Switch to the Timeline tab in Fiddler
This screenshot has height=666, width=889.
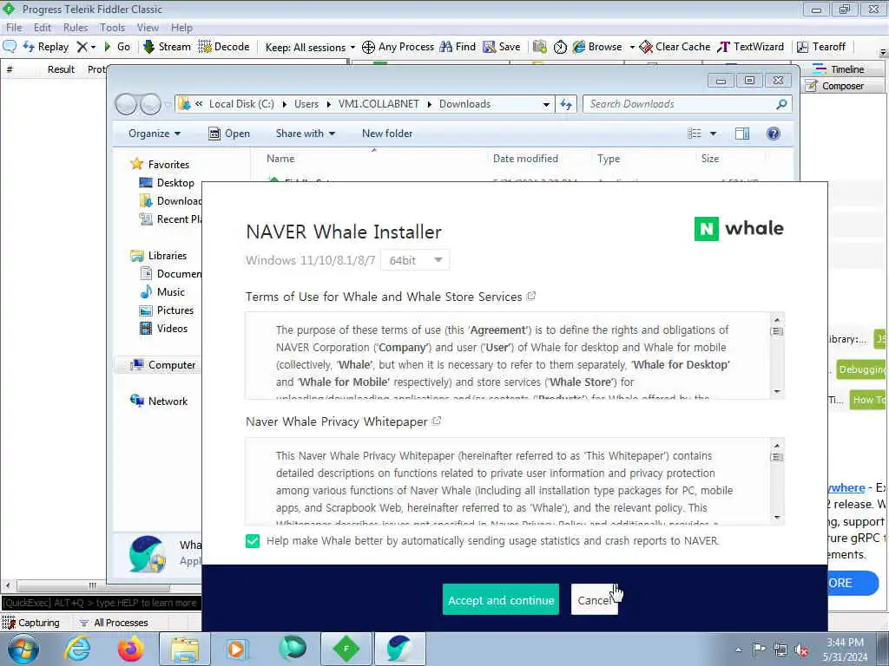click(x=840, y=69)
